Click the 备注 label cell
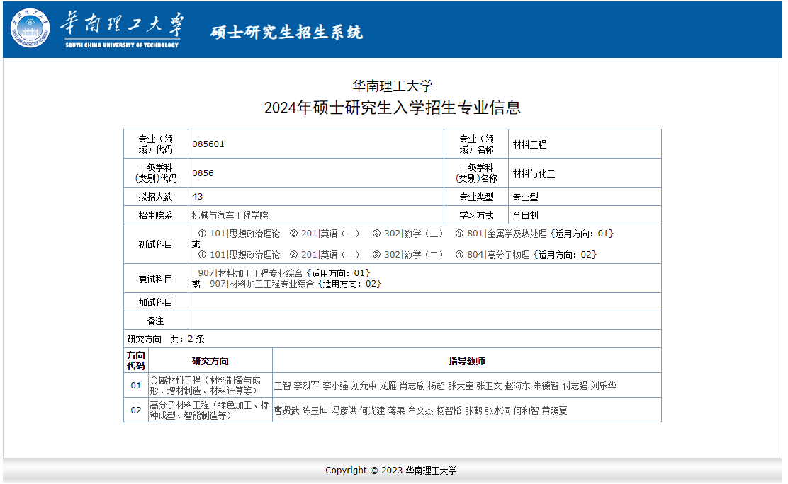The image size is (788, 484). [x=156, y=321]
